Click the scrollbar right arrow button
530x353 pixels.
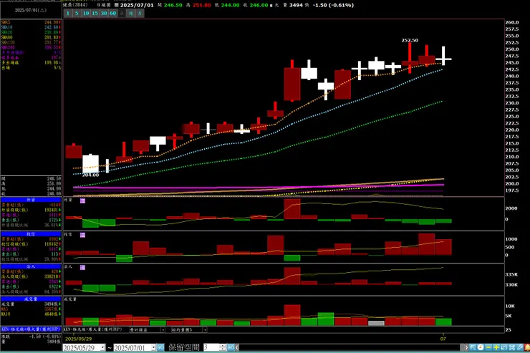[x=466, y=347]
